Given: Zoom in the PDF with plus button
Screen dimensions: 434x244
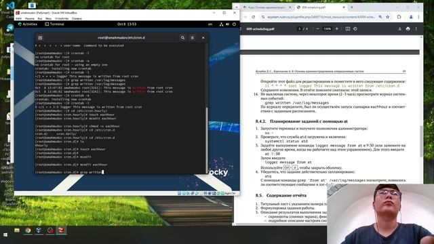Looking at the screenshot, I should (336, 28).
